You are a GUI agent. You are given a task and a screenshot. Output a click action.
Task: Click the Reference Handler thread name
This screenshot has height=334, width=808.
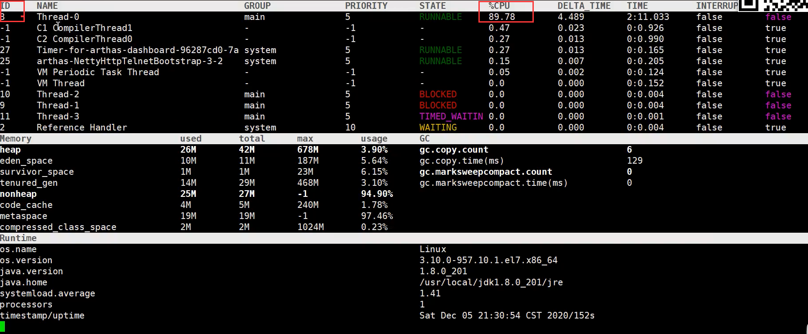82,127
